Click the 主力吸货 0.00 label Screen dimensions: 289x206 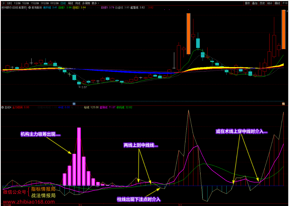[21, 107]
